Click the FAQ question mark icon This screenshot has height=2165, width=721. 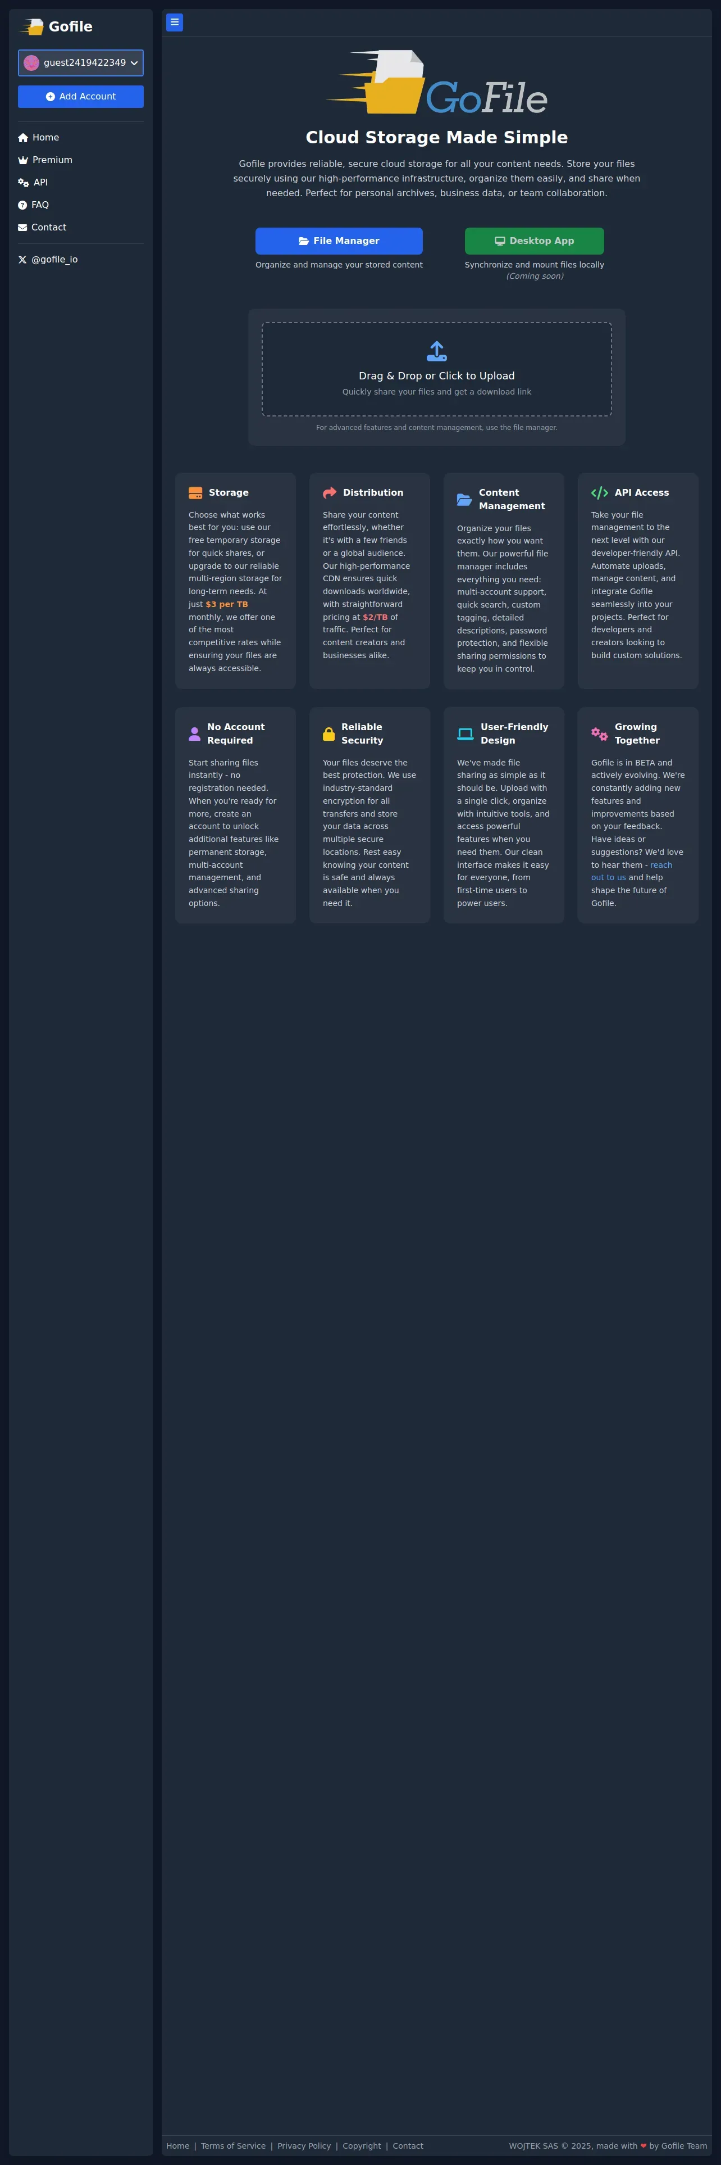click(22, 205)
